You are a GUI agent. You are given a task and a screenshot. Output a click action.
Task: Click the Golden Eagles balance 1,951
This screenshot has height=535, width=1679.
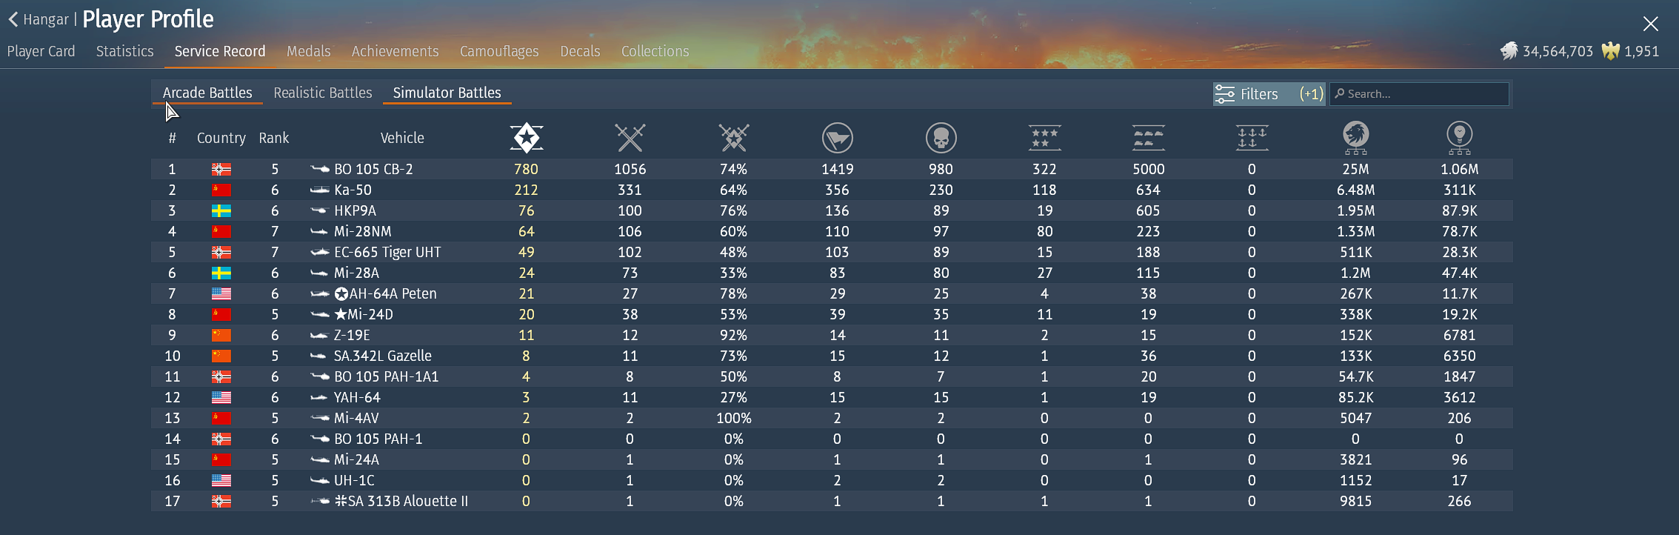coord(1630,51)
